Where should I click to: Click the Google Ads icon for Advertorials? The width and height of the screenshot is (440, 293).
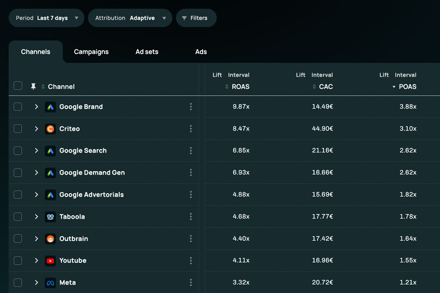[50, 195]
